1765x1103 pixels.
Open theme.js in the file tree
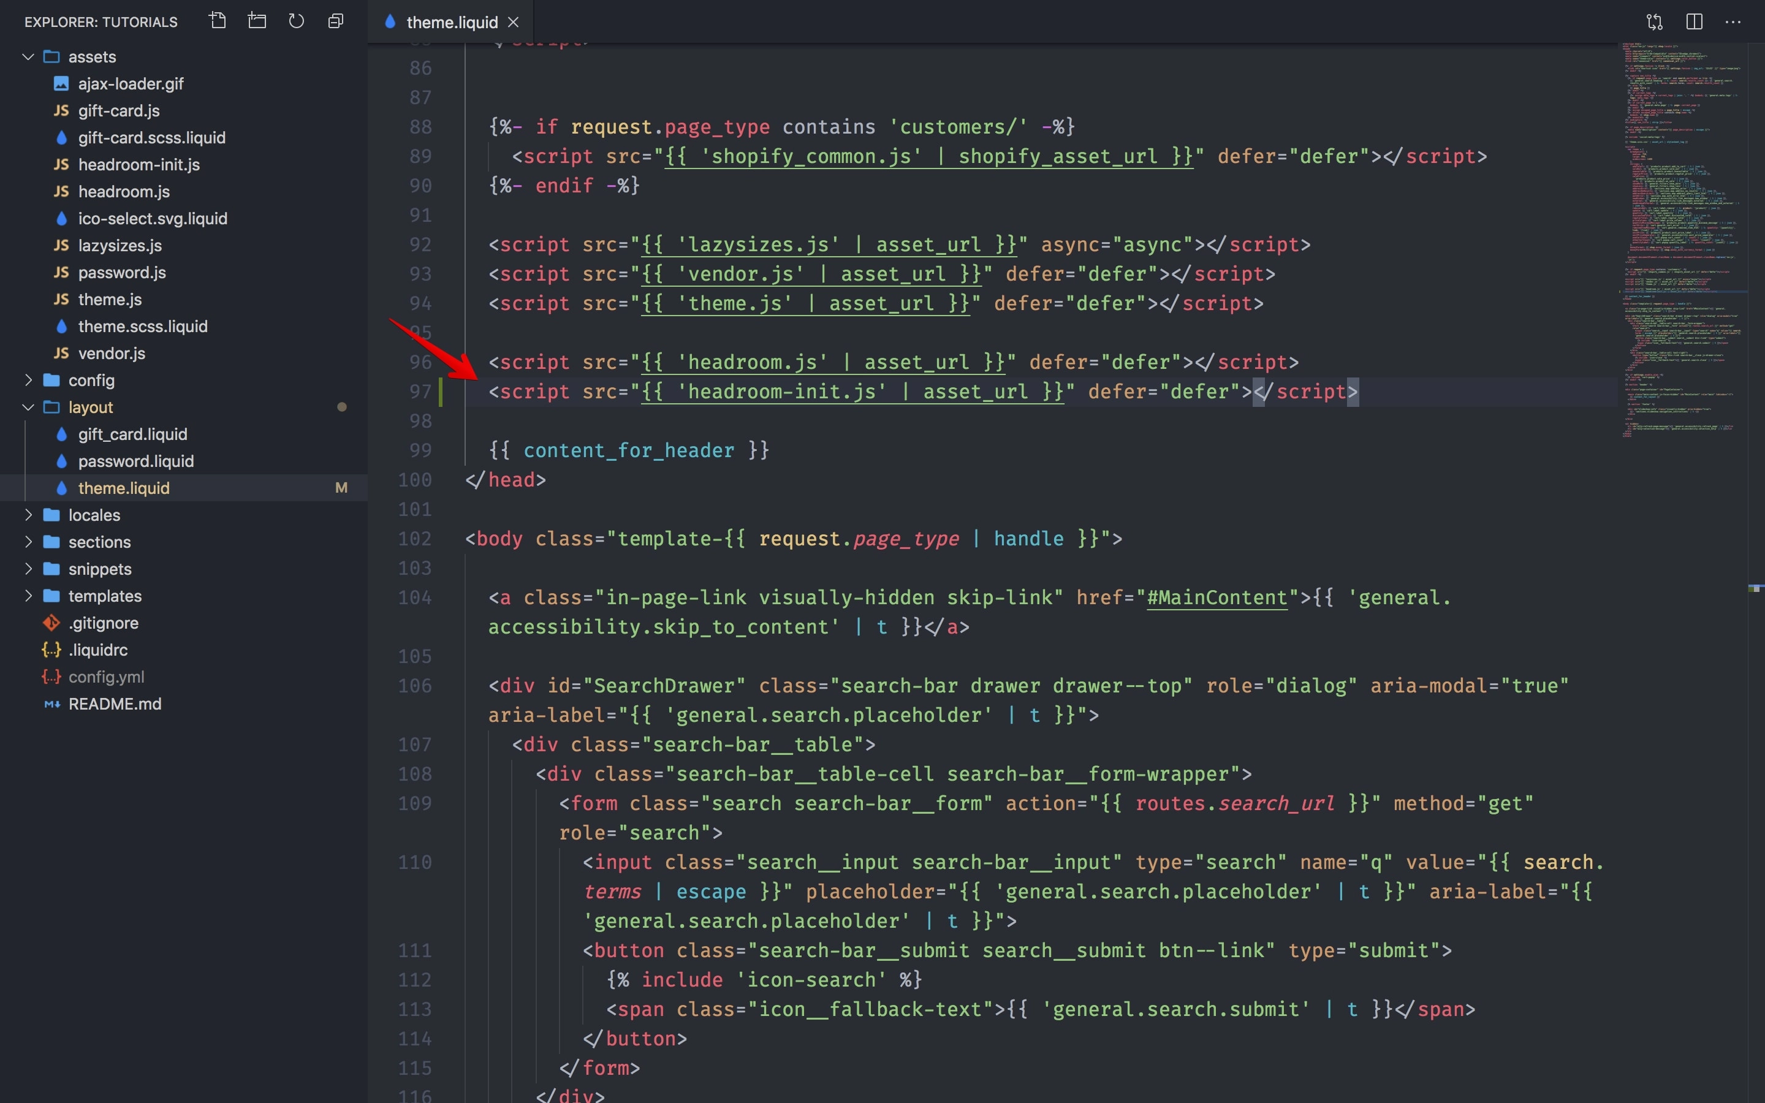(x=184, y=299)
